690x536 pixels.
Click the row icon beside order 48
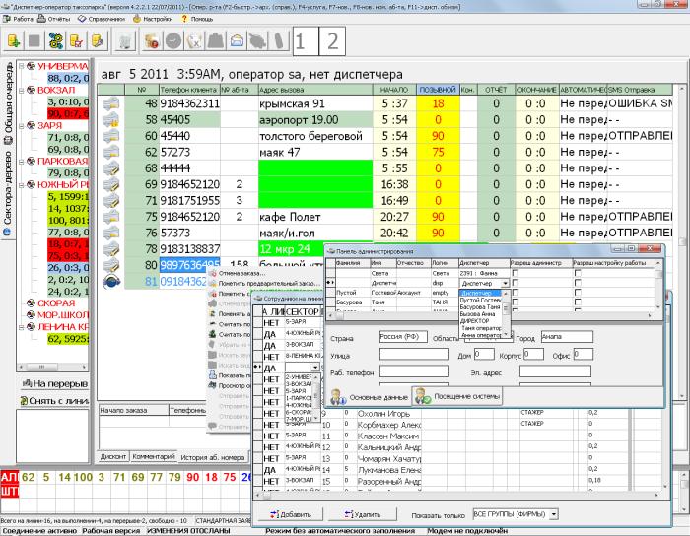(x=111, y=103)
